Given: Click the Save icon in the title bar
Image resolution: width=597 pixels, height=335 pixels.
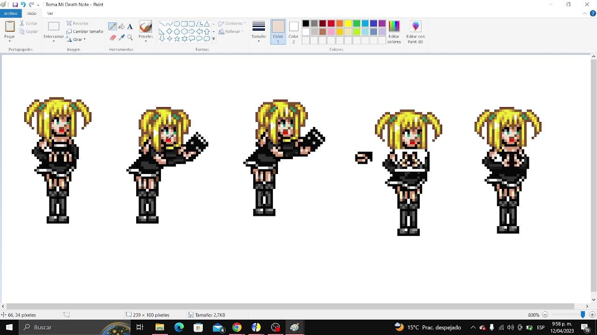Looking at the screenshot, I should pos(15,4).
